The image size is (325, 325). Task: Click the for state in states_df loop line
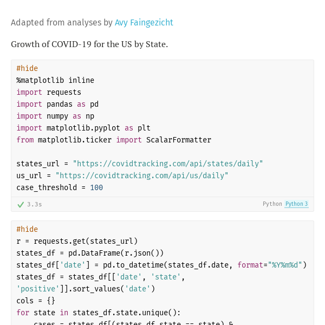(x=97, y=313)
